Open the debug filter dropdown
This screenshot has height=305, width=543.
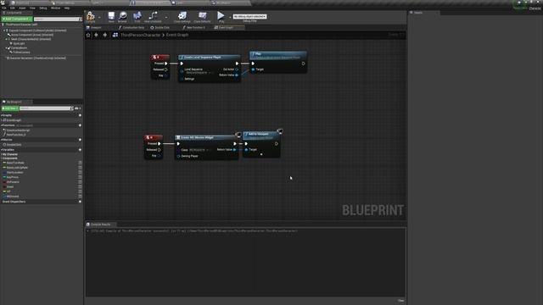(249, 16)
